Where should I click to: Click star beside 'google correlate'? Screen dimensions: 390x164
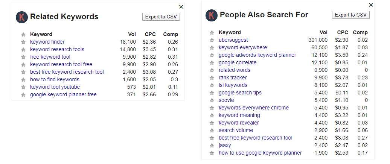point(212,63)
